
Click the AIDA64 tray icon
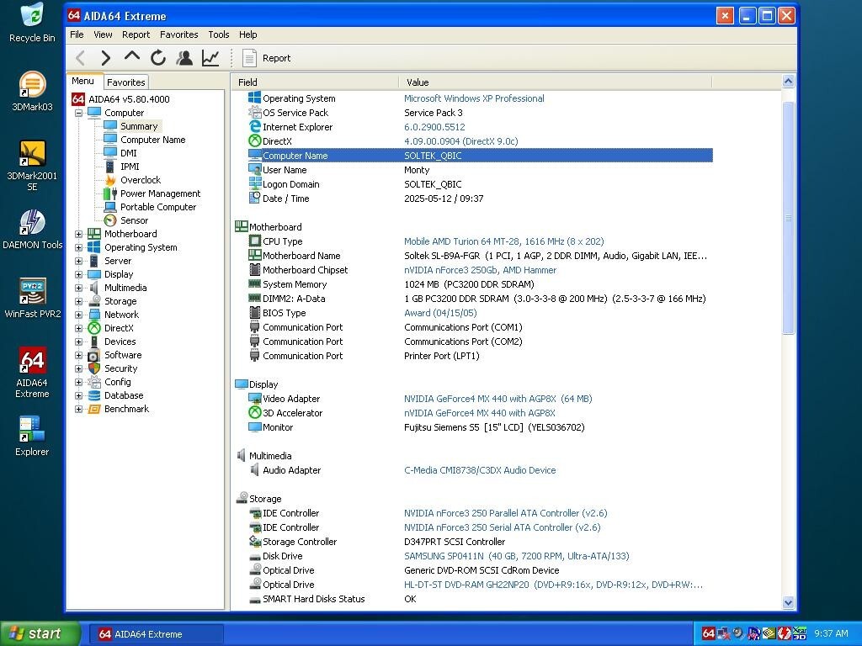(x=708, y=634)
